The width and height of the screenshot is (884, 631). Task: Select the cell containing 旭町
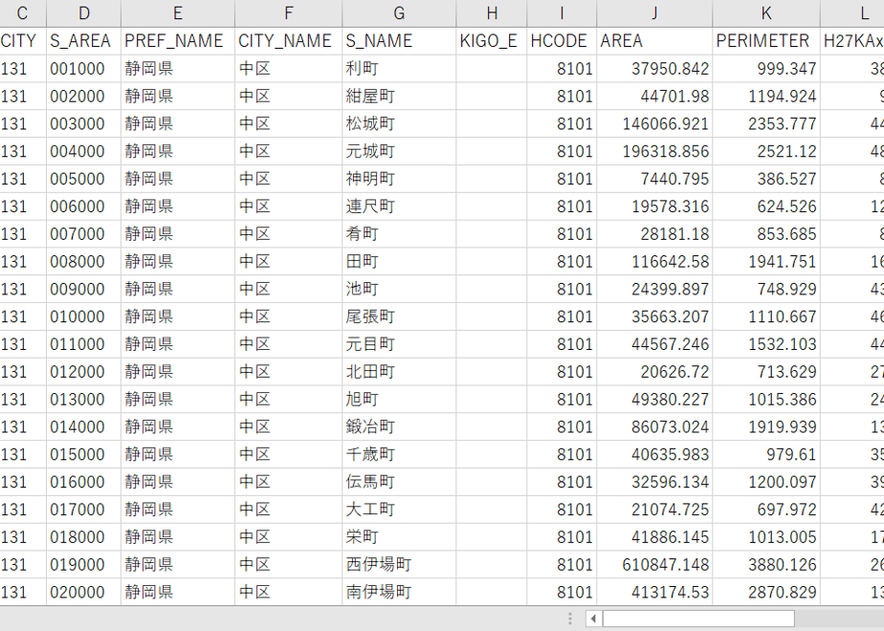point(399,400)
